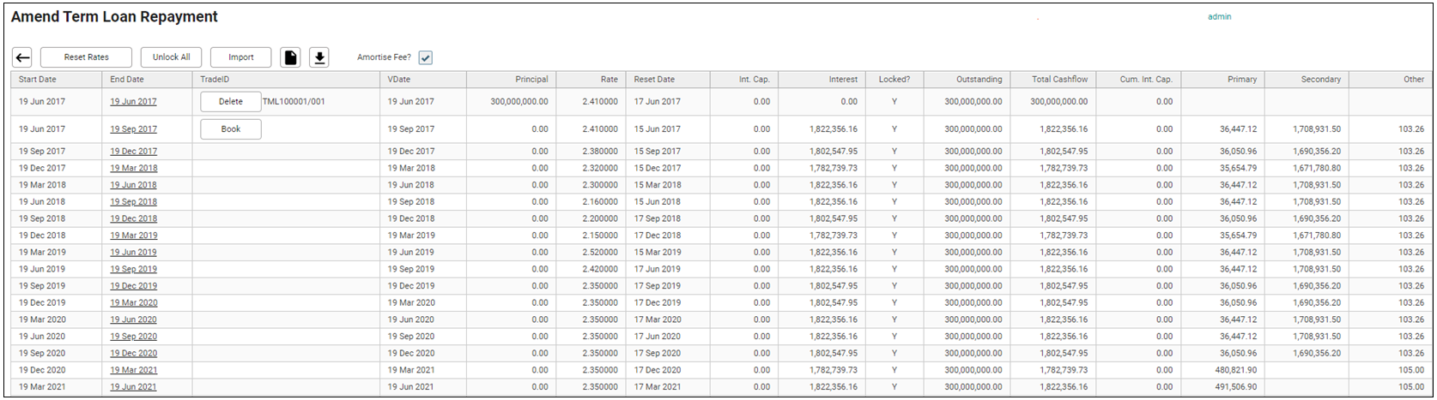The image size is (1437, 400).
Task: Click the back arrow button
Action: [22, 57]
